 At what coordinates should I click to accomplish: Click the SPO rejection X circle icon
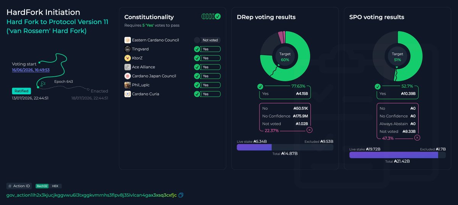[418, 138]
